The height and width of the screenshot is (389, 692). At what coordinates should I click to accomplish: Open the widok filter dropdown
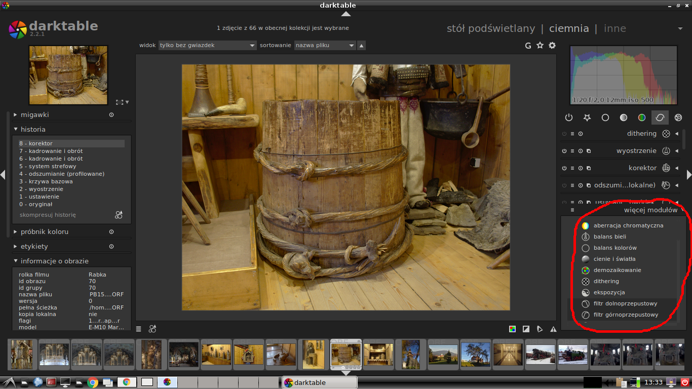coord(207,46)
